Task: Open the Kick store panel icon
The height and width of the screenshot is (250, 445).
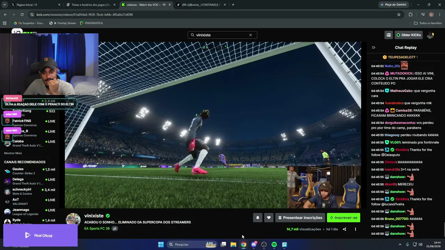Action: coord(389,35)
